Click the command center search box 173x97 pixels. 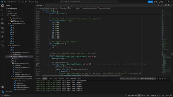(x=89, y=2)
